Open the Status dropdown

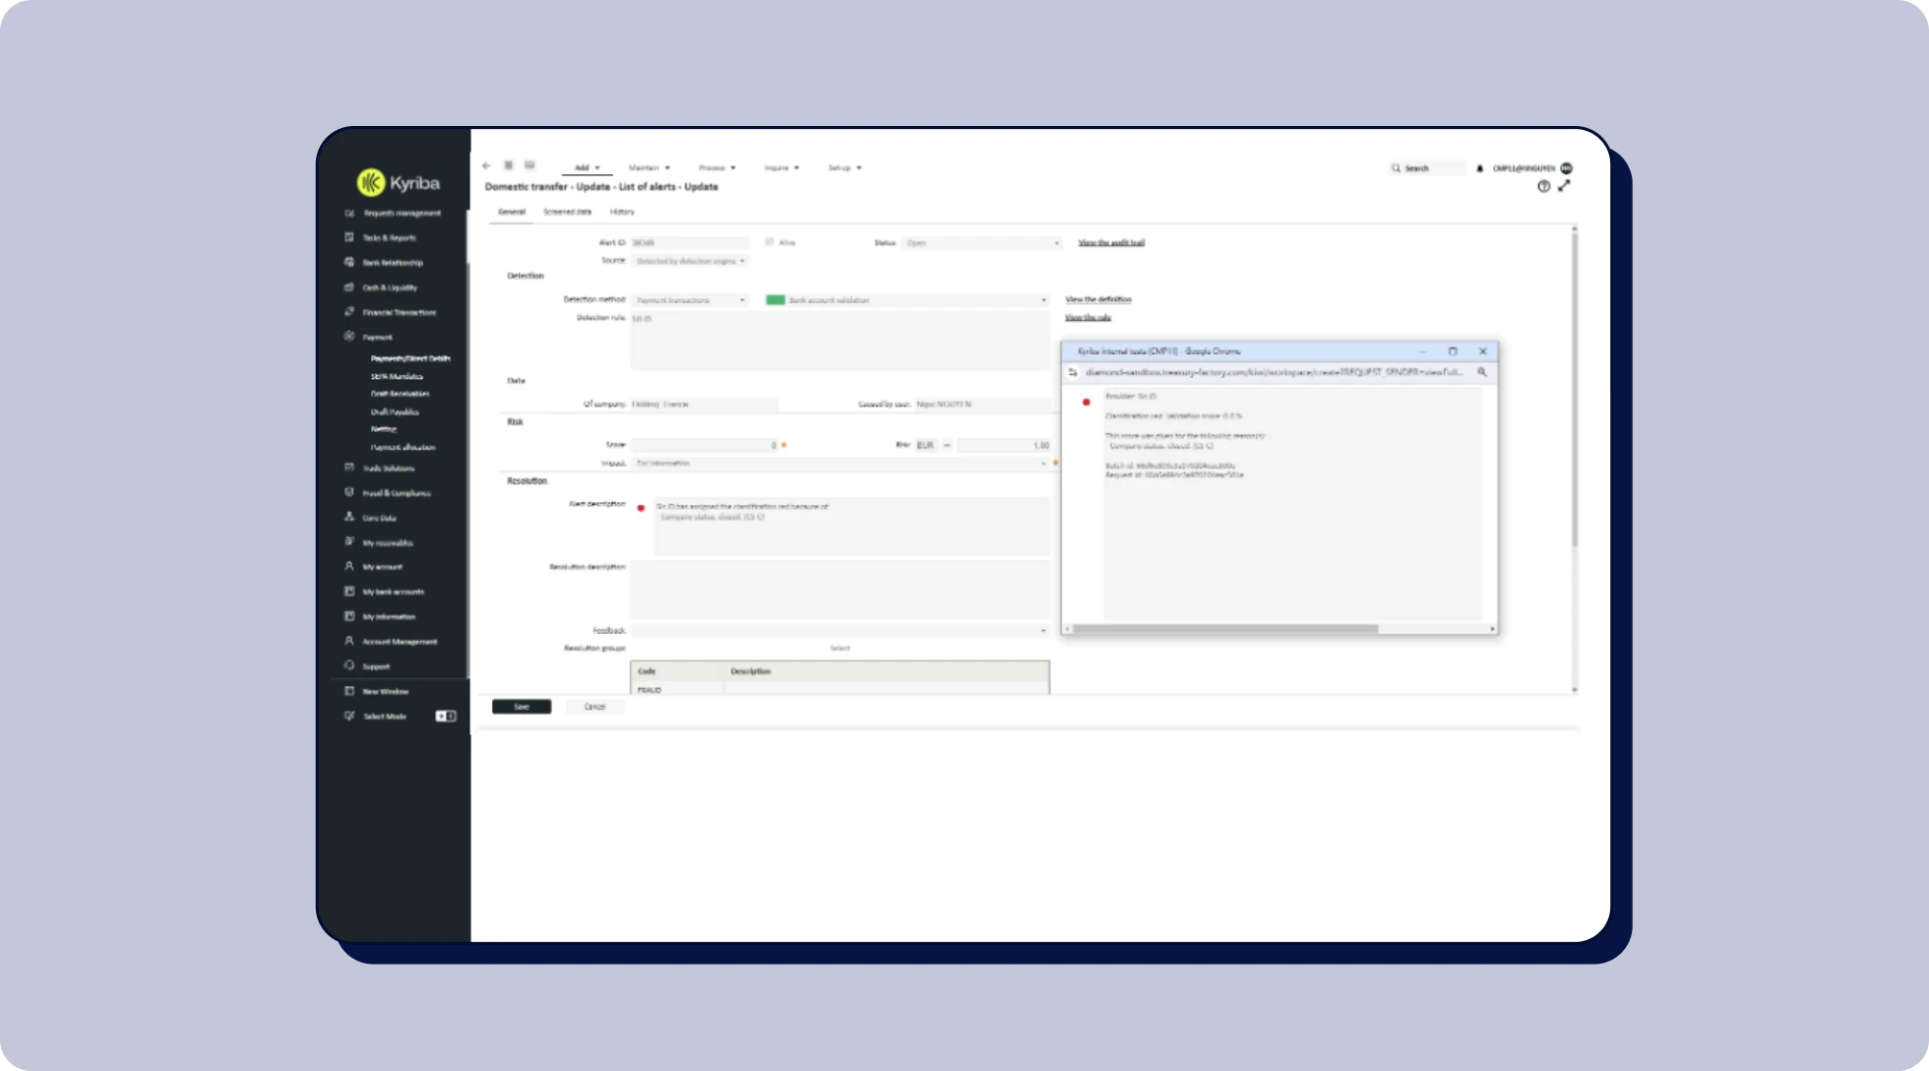pyautogui.click(x=981, y=243)
